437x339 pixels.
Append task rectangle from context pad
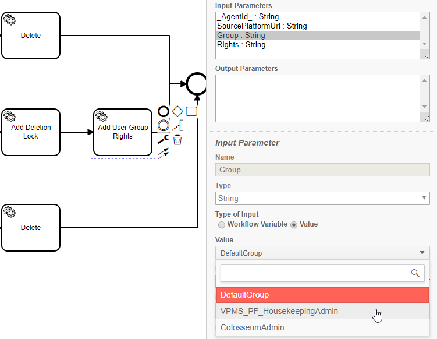coord(191,111)
